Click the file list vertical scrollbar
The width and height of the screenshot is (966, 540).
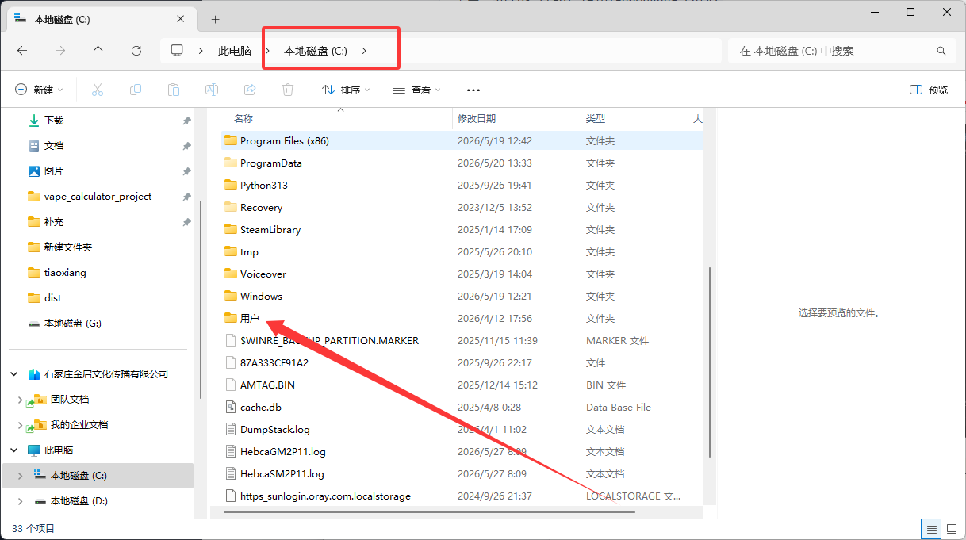click(710, 362)
